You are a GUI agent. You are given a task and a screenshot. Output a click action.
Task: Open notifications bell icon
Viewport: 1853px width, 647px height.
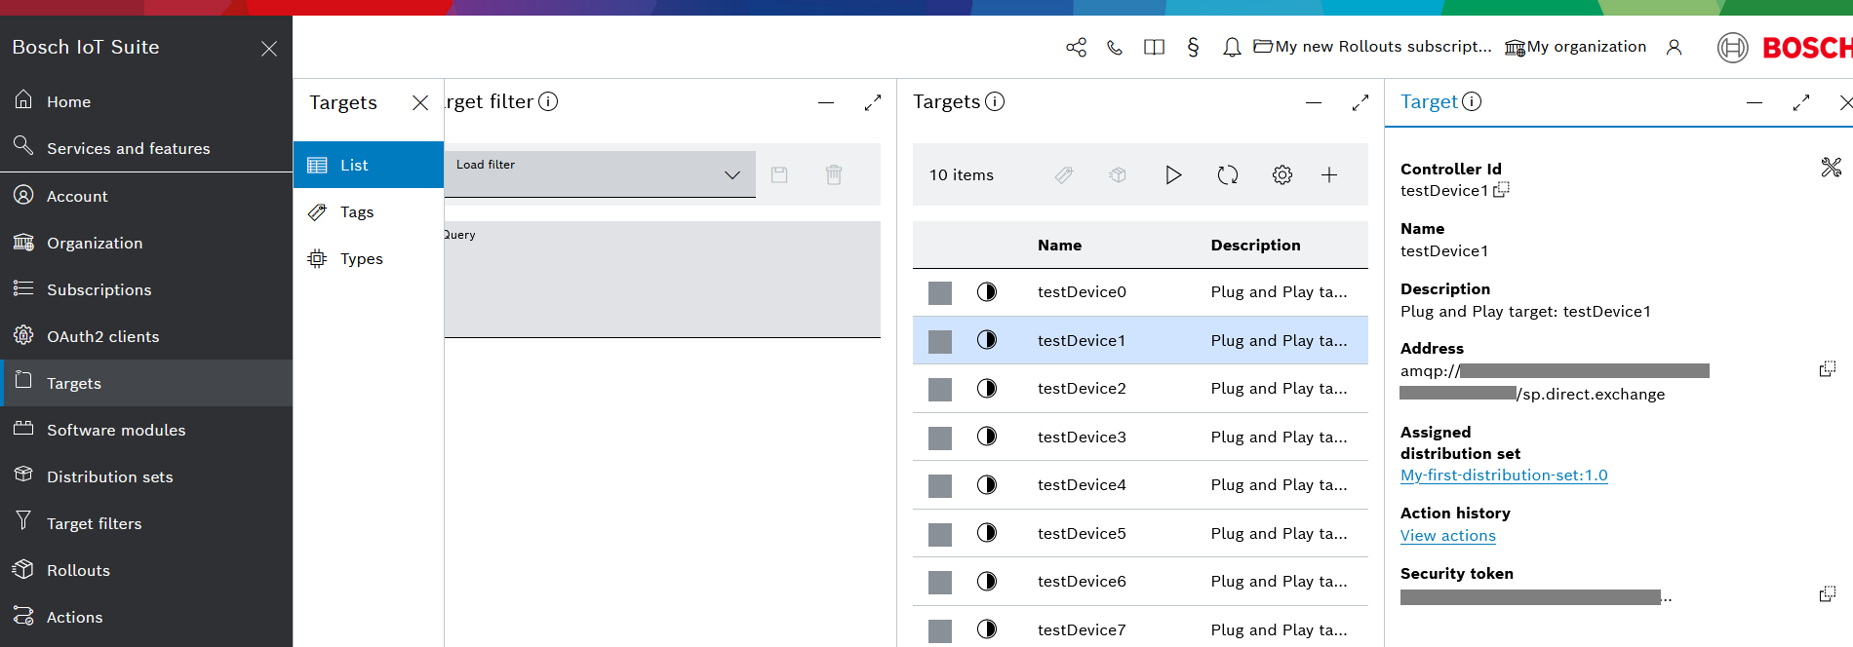1232,47
